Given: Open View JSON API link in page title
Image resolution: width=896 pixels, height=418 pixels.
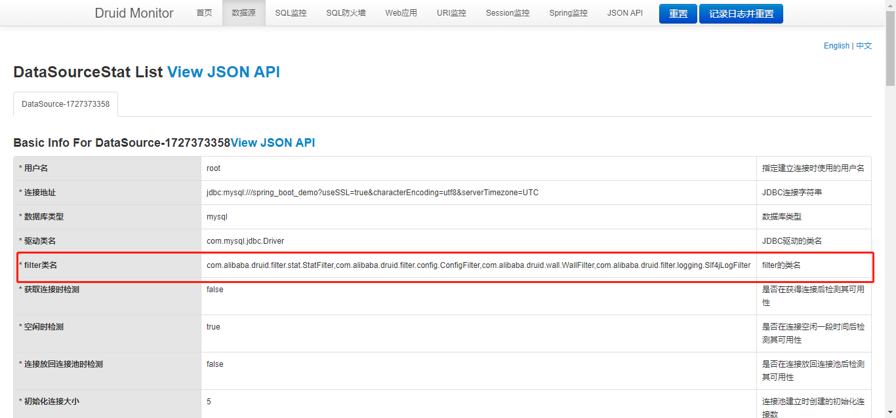Looking at the screenshot, I should click(x=224, y=72).
